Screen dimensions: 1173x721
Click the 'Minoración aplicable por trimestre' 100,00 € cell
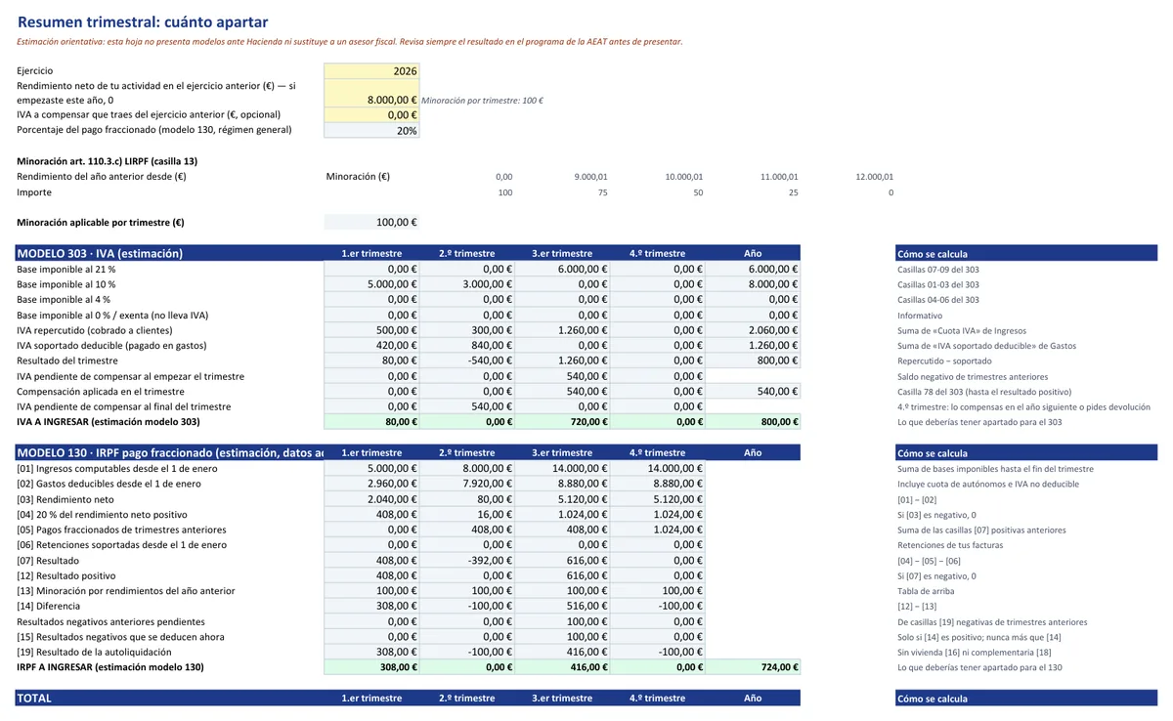click(x=371, y=222)
